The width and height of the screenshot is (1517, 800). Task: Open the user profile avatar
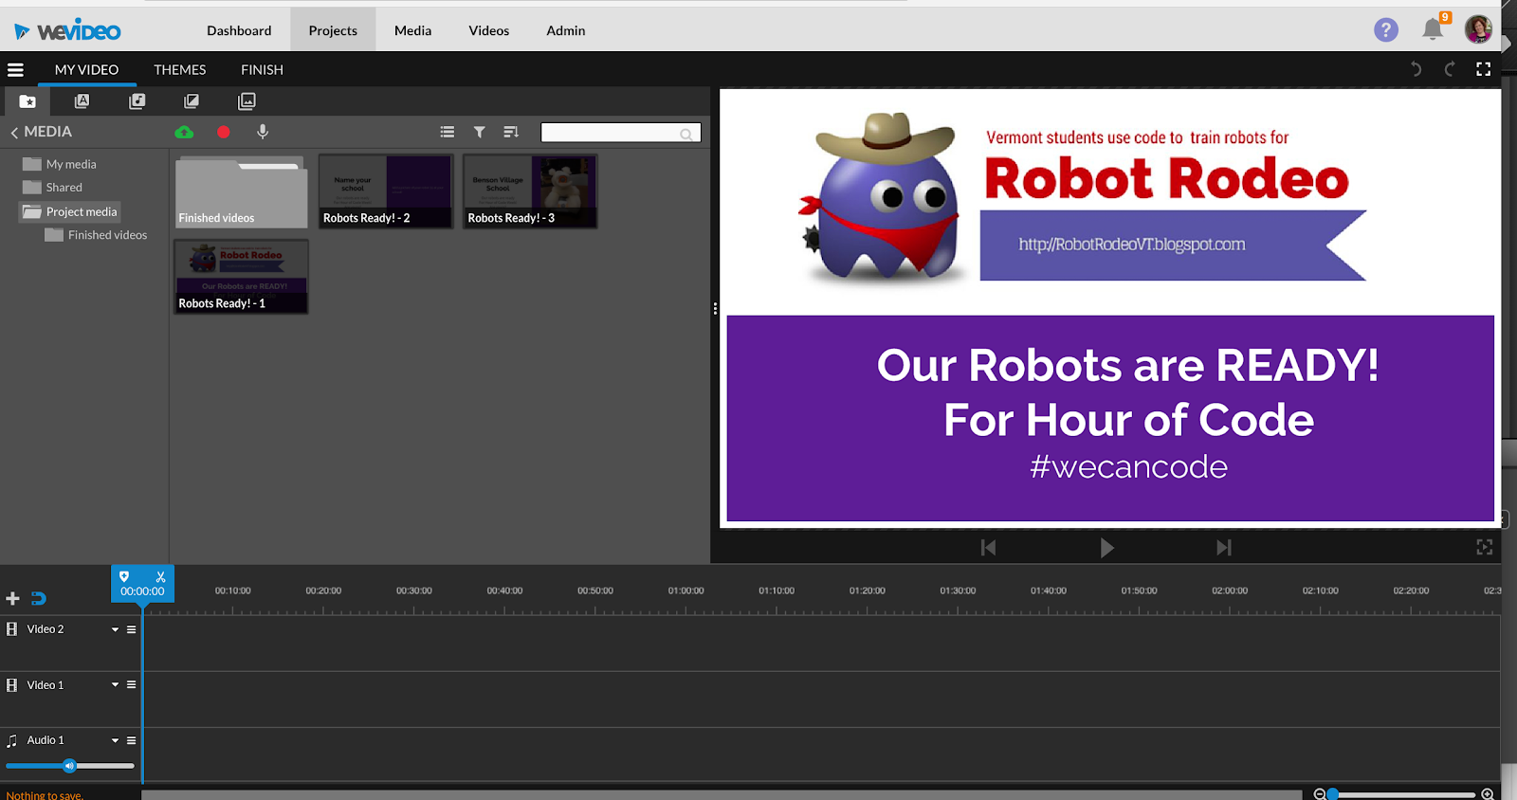[x=1478, y=29]
